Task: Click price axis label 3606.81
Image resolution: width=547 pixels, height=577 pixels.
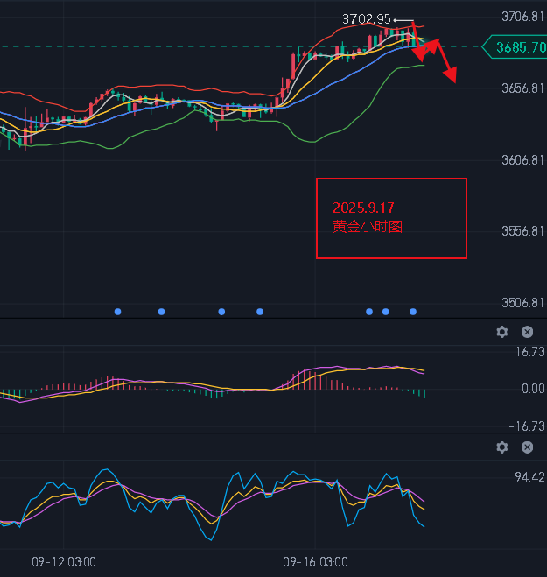Action: pos(522,160)
